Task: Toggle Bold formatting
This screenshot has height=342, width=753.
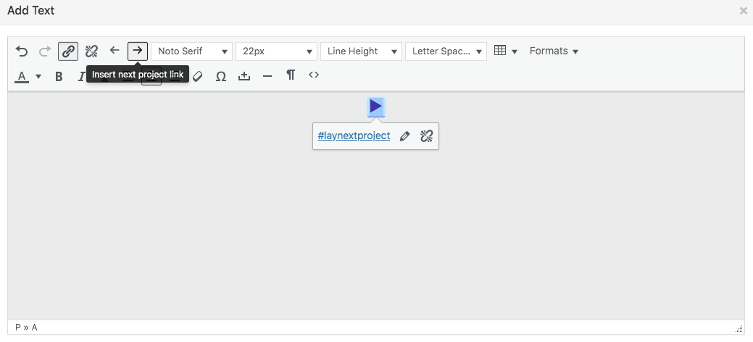Action: [x=59, y=76]
